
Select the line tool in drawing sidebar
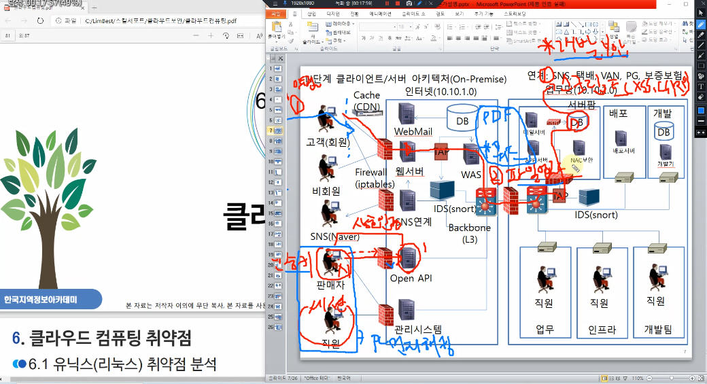pos(701,46)
